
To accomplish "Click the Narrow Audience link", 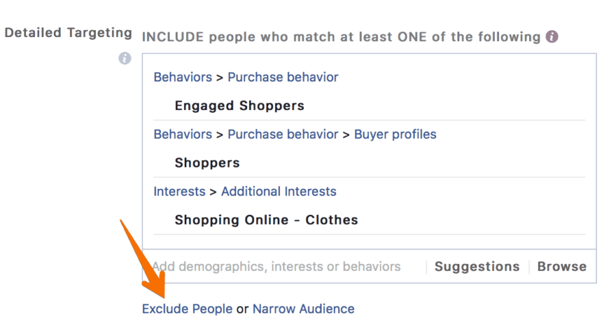I will coord(303,309).
